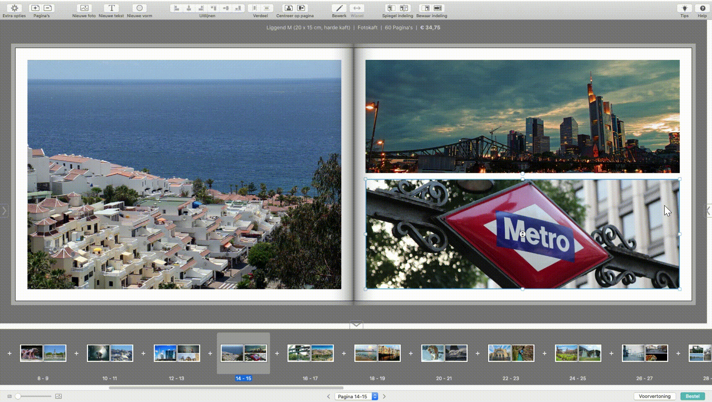Viewport: 712px width, 402px height.
Task: Remove a page with the minus Pagina's icon
Action: pos(48,8)
